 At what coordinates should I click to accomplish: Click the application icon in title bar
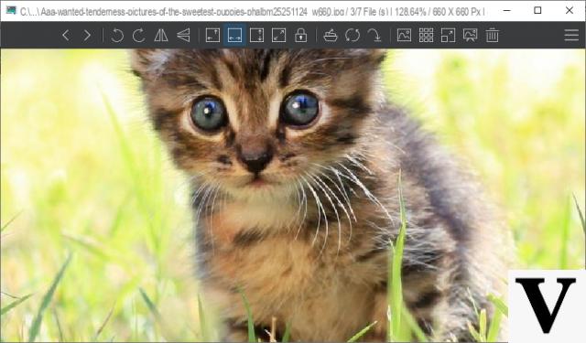pyautogui.click(x=11, y=11)
